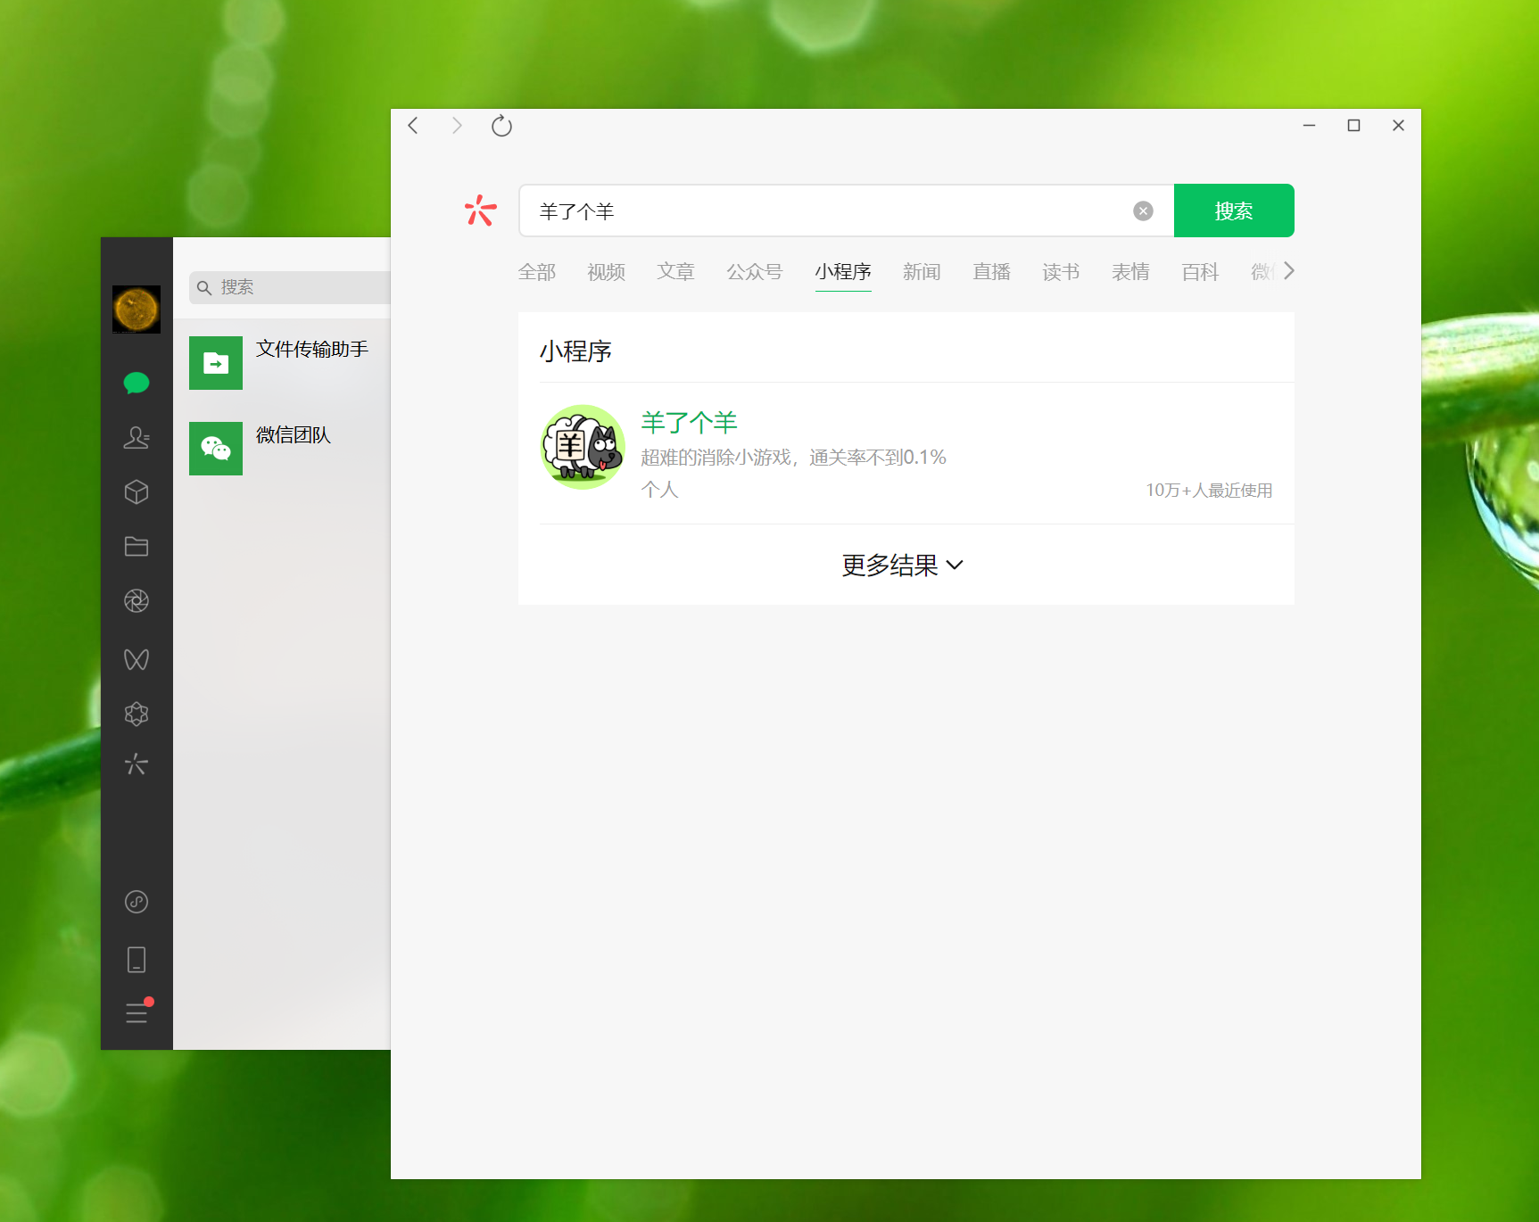This screenshot has height=1222, width=1539.
Task: Select the 全部 tab
Action: point(536,272)
